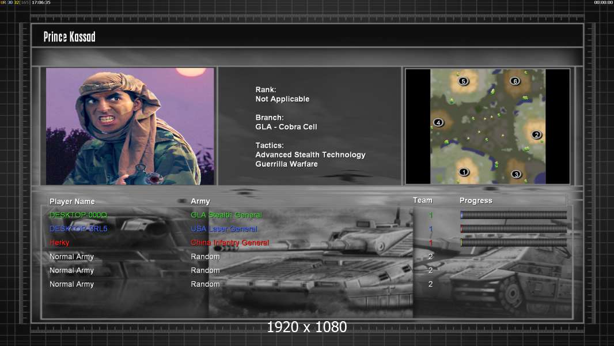The width and height of the screenshot is (614, 346).
Task: Click start position marker 1 on the map
Action: [x=464, y=172]
